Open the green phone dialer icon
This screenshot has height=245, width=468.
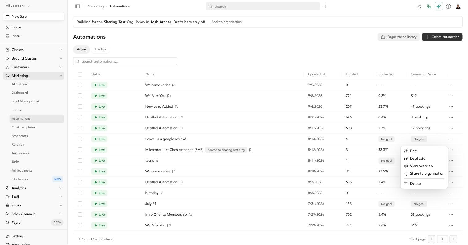429,6
